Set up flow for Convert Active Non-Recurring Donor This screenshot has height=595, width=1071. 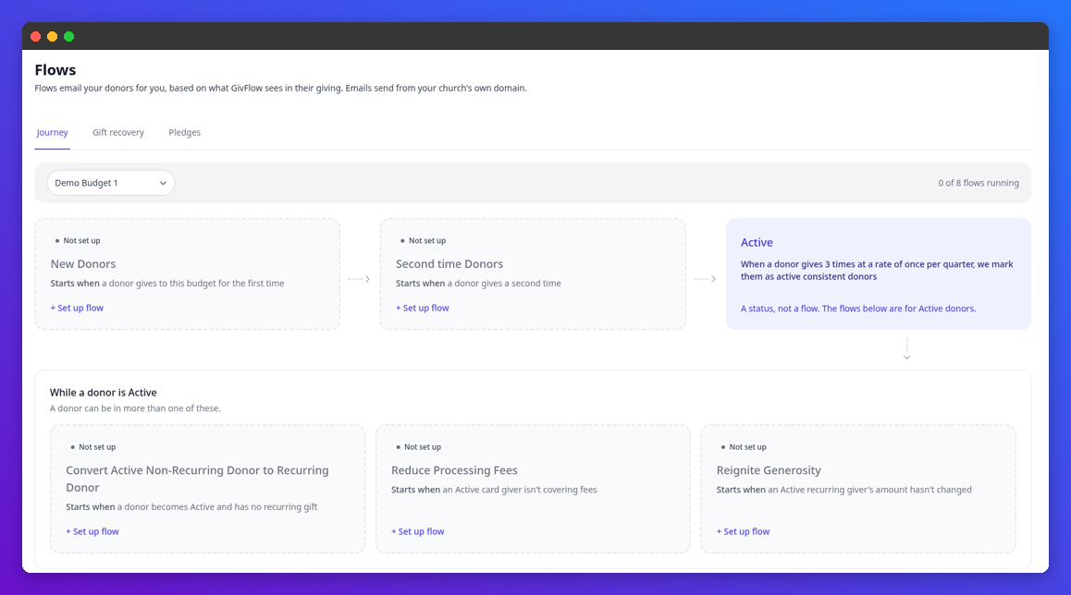[x=92, y=531]
